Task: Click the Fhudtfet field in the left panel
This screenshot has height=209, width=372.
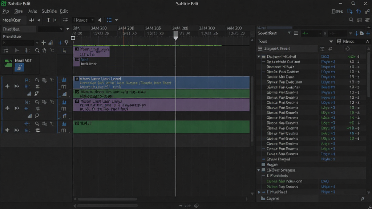Action: click(x=19, y=29)
